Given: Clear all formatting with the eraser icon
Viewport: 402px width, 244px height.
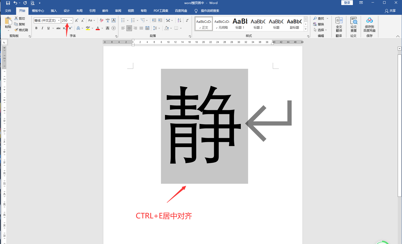Looking at the screenshot, I should click(102, 20).
